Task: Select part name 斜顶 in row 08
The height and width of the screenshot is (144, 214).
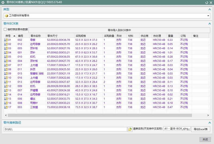Action: [33, 69]
